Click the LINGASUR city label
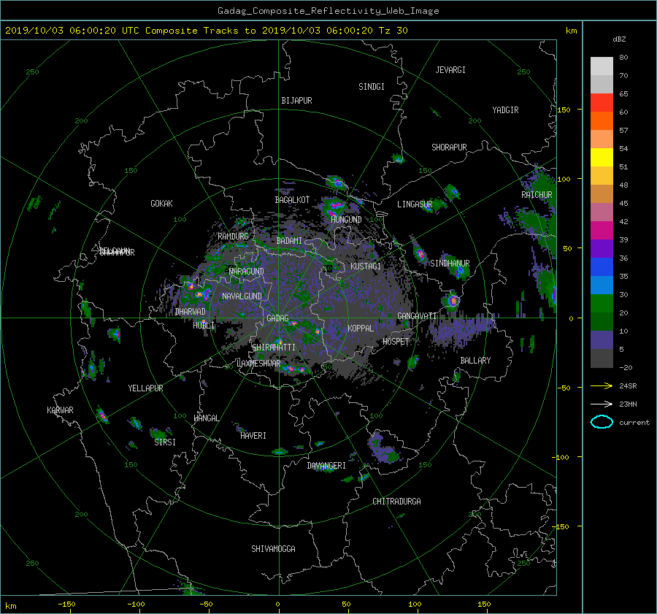Image resolution: width=657 pixels, height=614 pixels. point(415,204)
